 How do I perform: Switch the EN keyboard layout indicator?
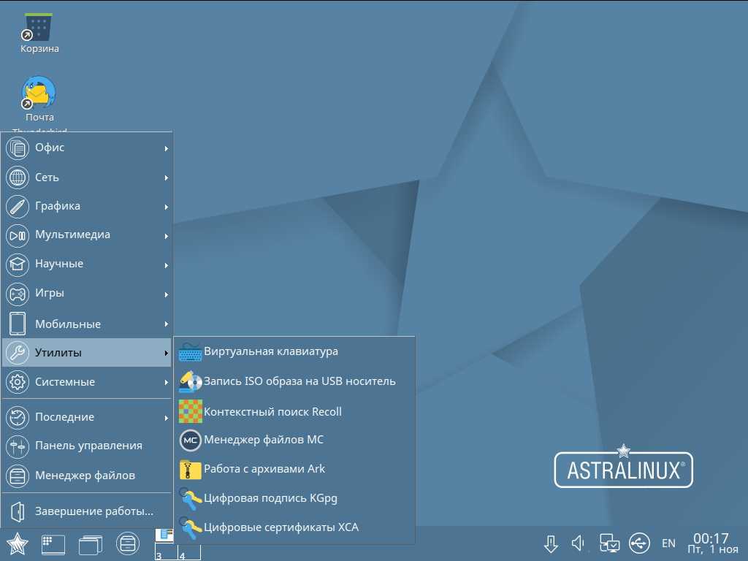(x=668, y=543)
